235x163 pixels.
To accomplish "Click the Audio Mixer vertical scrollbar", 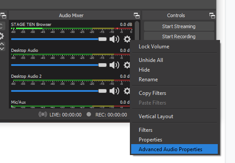I will click(137, 31).
